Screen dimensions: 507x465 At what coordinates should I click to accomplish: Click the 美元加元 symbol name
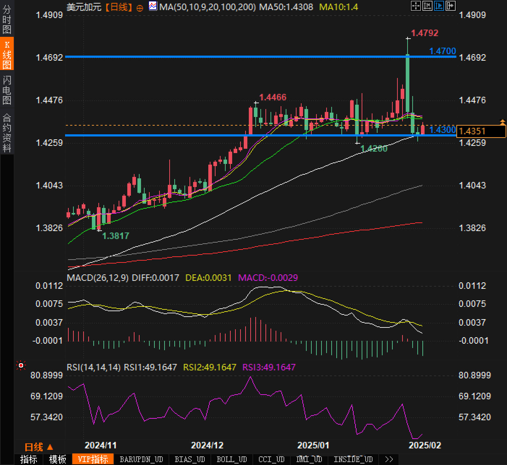84,6
